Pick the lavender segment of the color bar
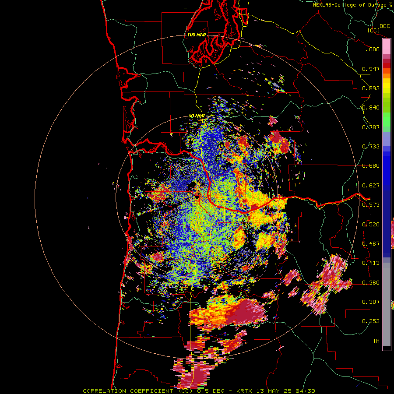Viewport: 394px width, 394px height. (x=387, y=139)
